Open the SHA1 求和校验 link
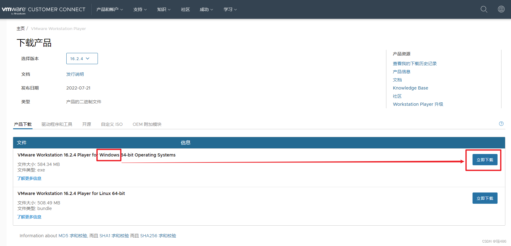This screenshot has width=511, height=246. [114, 236]
